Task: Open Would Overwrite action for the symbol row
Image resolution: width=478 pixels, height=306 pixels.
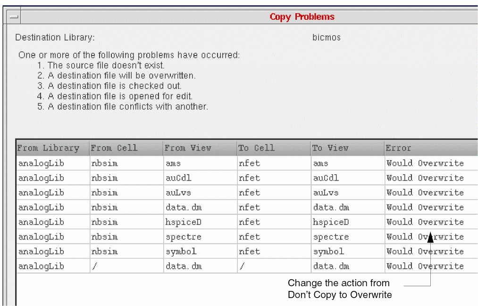Action: coord(425,251)
